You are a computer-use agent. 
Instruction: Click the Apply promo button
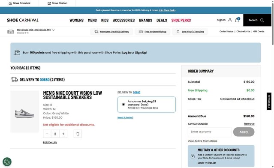tap(244, 132)
